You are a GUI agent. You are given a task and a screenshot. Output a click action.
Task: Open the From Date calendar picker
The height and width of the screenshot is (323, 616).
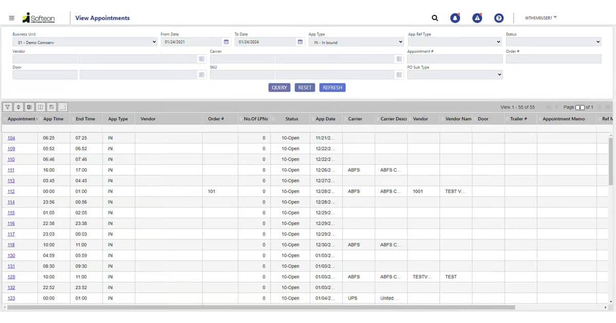click(226, 42)
